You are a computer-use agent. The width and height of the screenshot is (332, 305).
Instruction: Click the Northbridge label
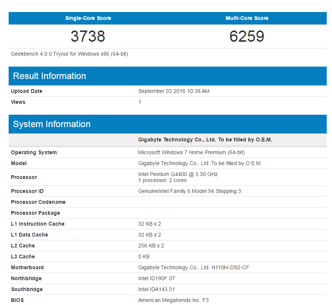point(26,279)
